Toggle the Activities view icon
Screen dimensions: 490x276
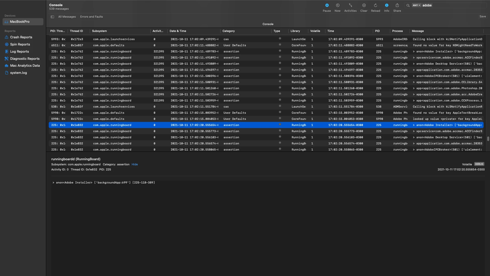350,5
